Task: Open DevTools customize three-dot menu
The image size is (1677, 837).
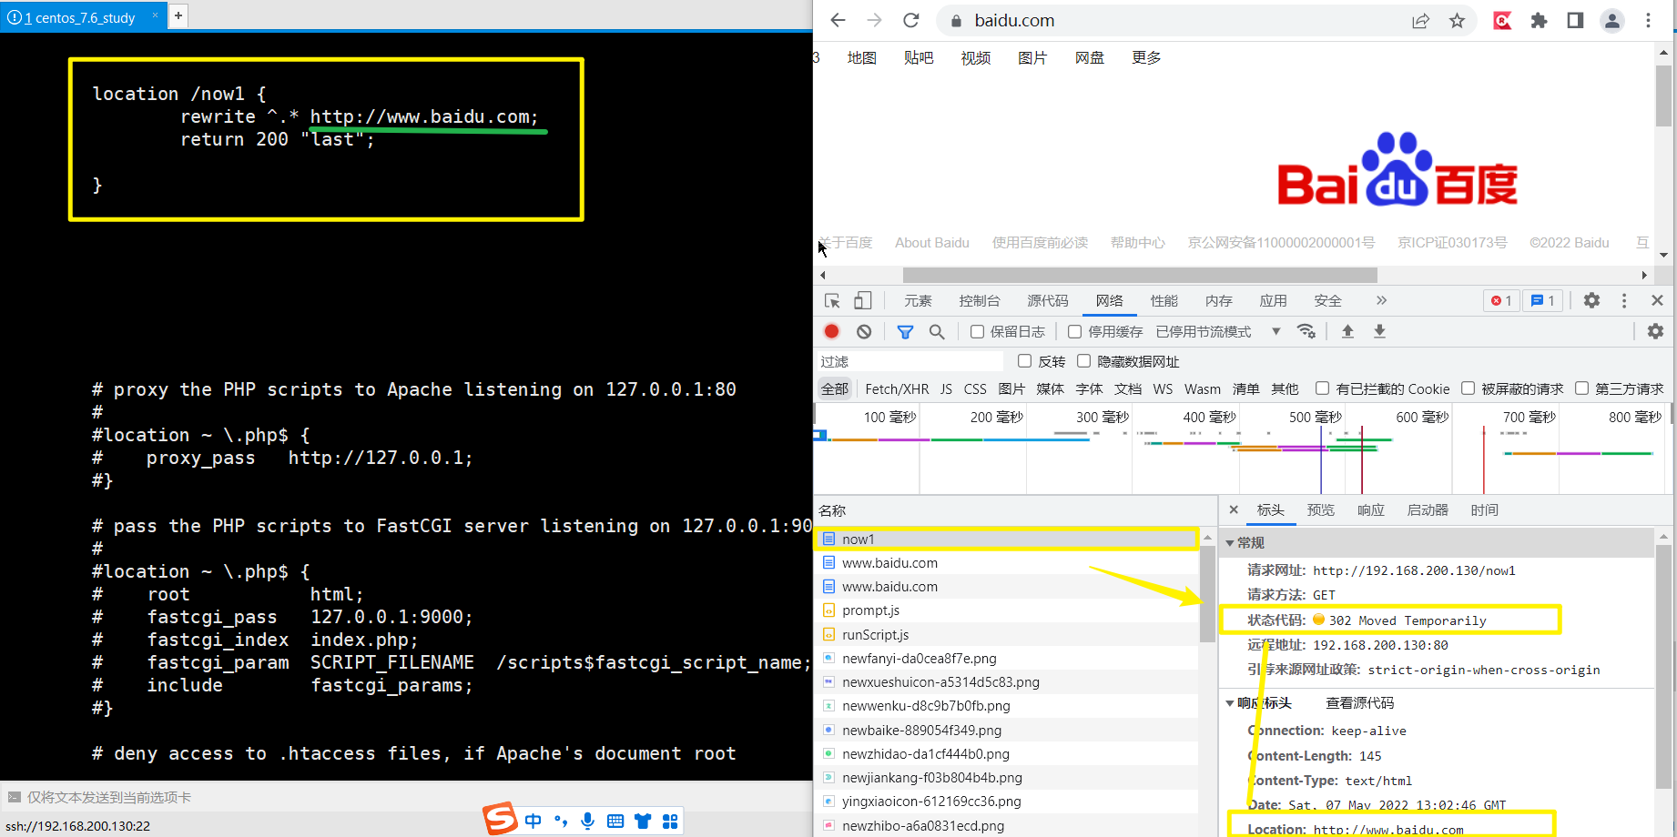Action: coord(1623,300)
